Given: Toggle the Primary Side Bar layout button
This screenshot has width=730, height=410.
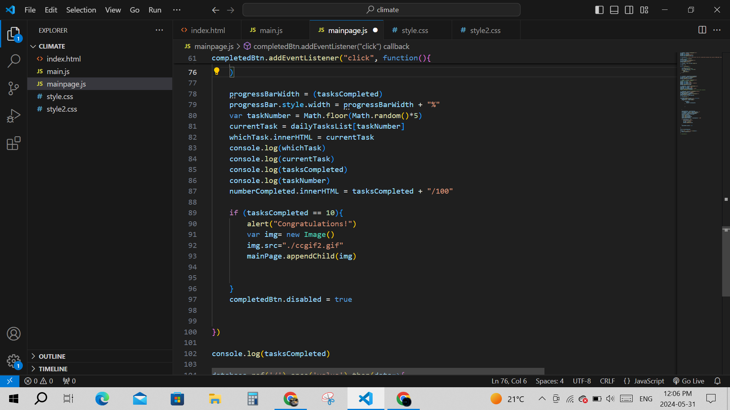Looking at the screenshot, I should pyautogui.click(x=599, y=10).
